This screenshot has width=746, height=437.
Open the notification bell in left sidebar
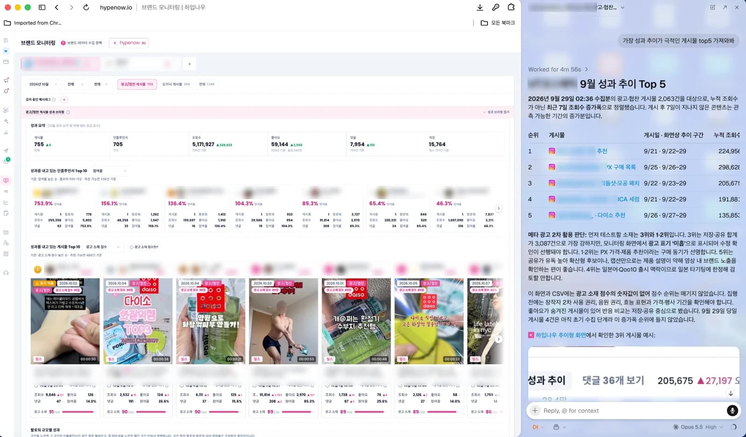point(6,91)
